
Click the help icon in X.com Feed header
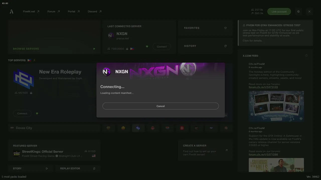[x=306, y=55]
